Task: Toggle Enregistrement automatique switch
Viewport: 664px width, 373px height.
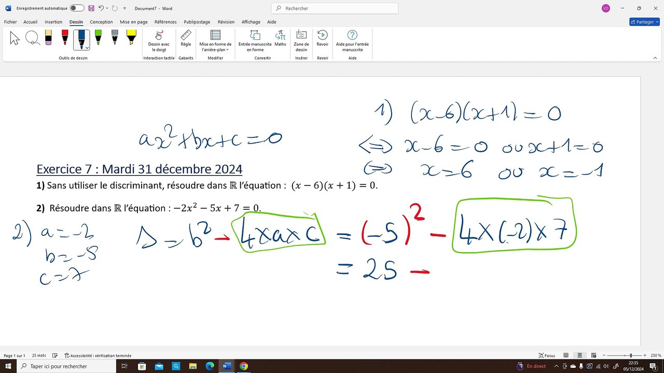Action: point(77,8)
